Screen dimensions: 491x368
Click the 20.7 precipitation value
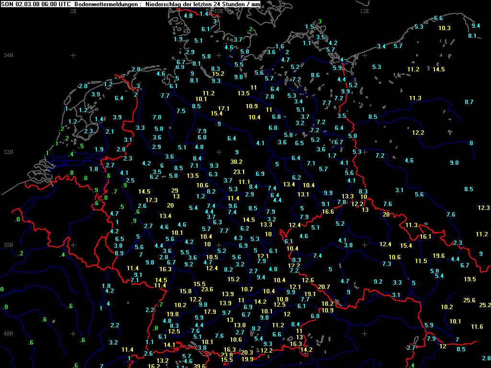click(324, 287)
